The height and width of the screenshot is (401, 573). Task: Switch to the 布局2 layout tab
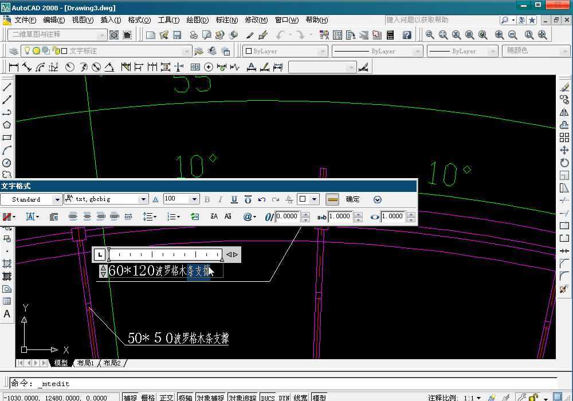pos(112,363)
